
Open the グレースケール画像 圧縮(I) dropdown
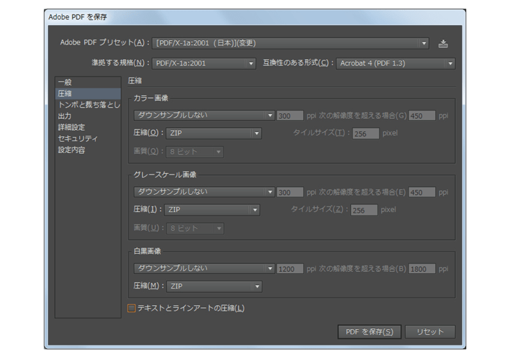(x=212, y=210)
